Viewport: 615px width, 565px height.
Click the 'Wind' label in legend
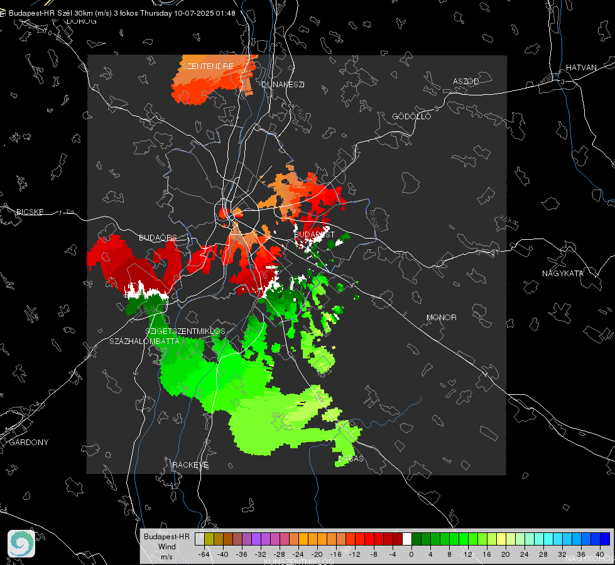coord(166,547)
